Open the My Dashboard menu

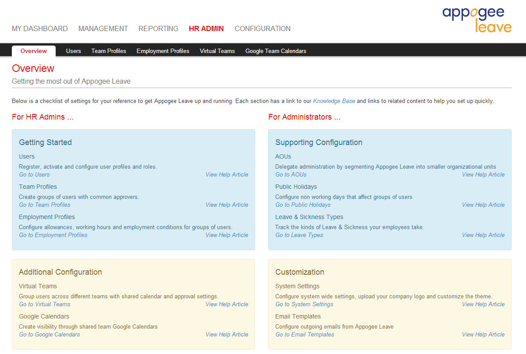click(40, 29)
